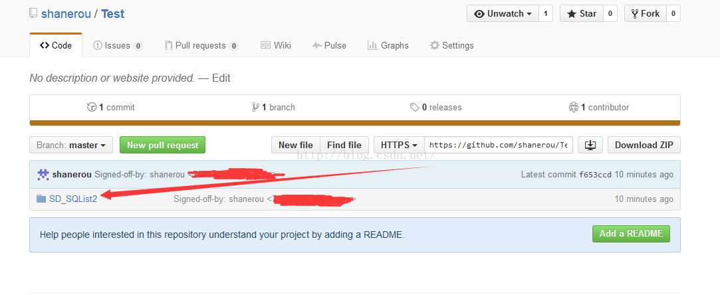This screenshot has width=720, height=295.
Task: Open the Settings tab
Action: click(452, 45)
